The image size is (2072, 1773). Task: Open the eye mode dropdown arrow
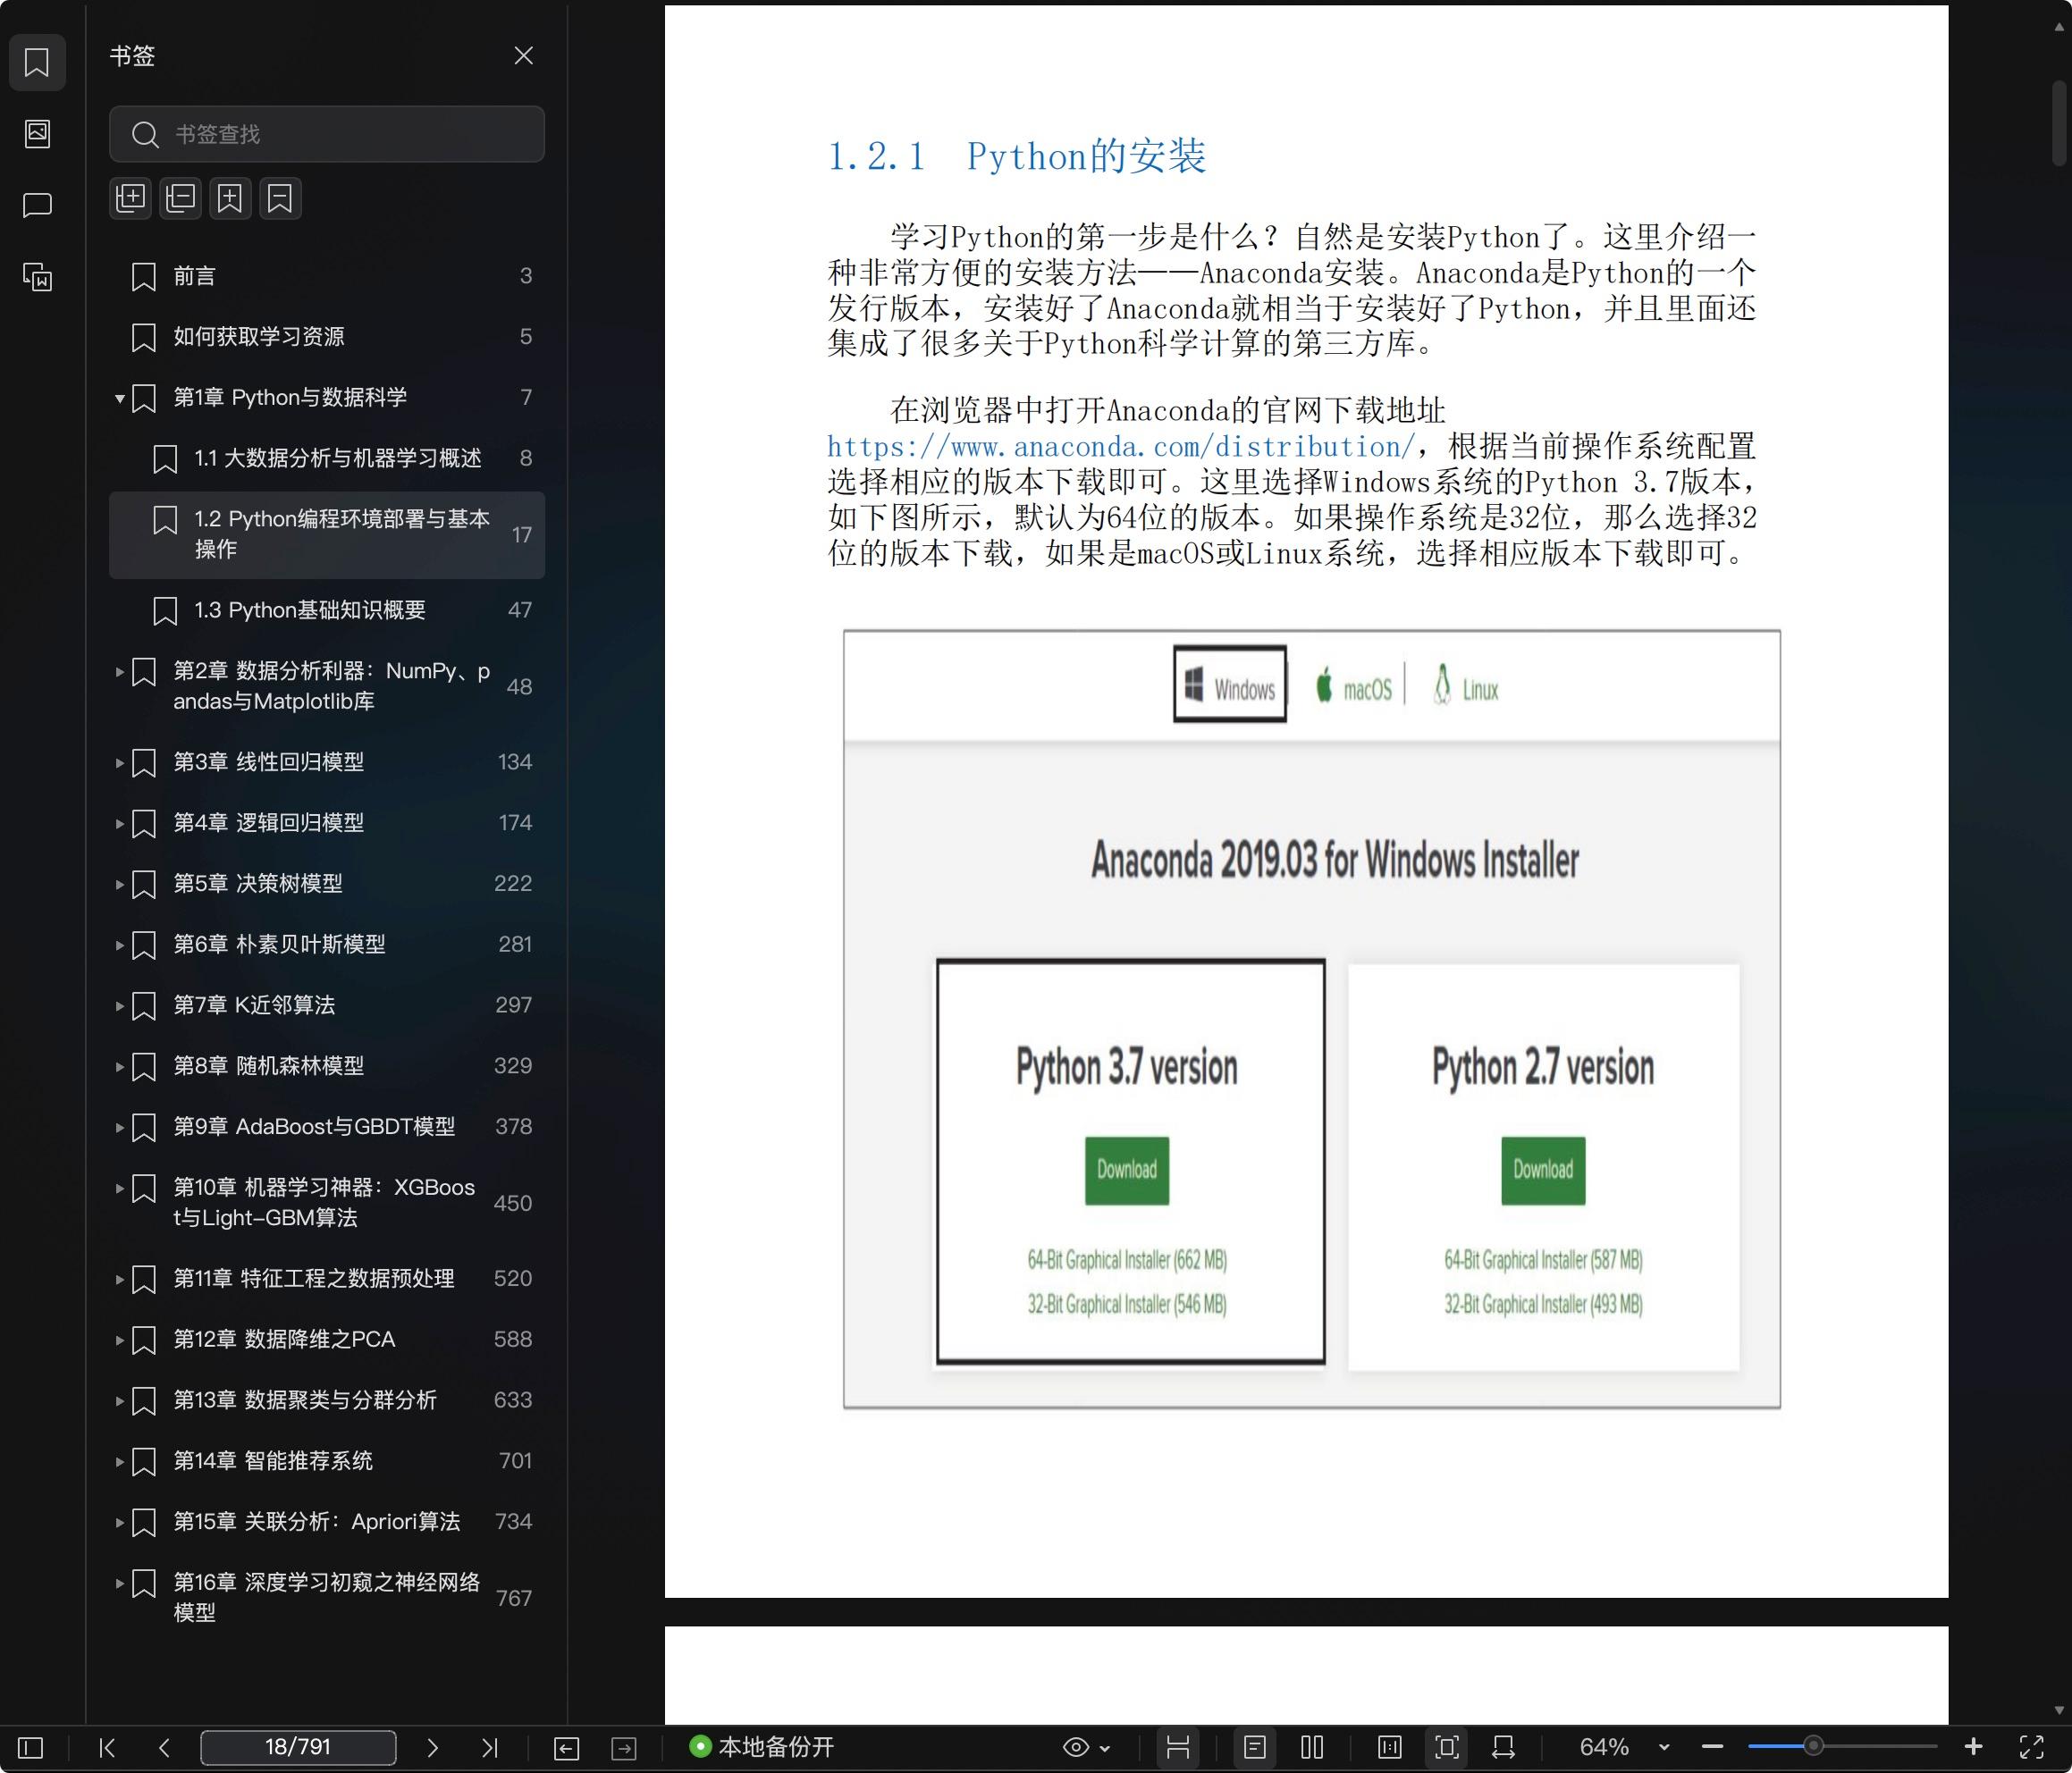pyautogui.click(x=1105, y=1748)
